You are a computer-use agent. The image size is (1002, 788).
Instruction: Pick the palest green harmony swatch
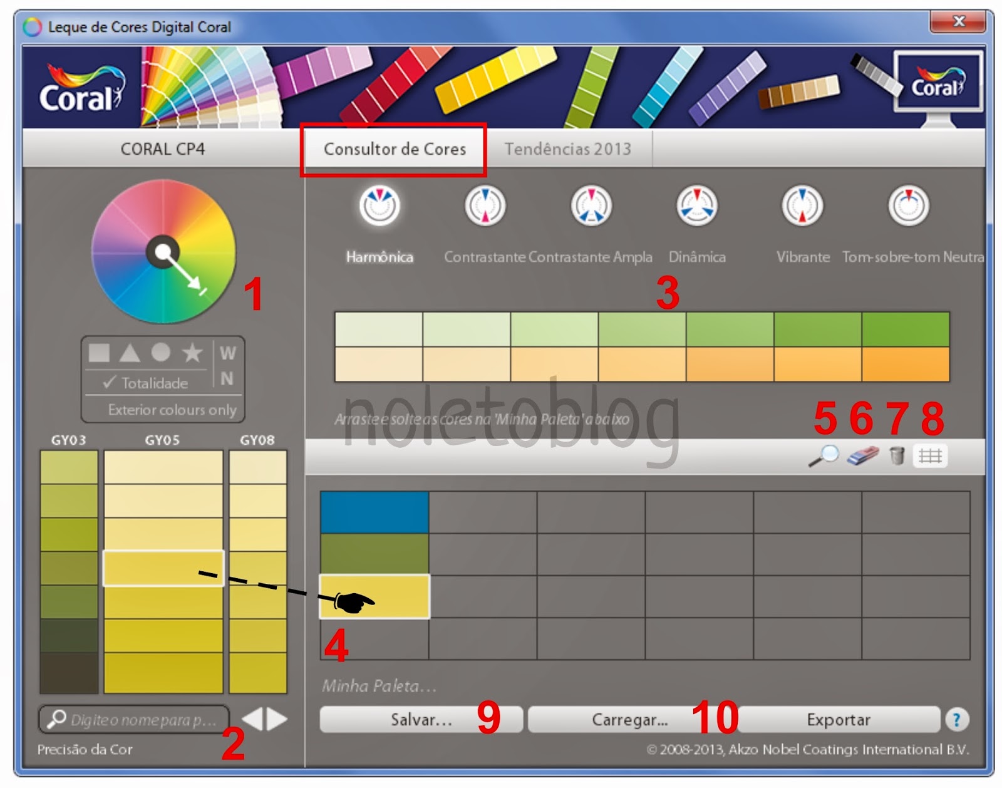pyautogui.click(x=379, y=329)
